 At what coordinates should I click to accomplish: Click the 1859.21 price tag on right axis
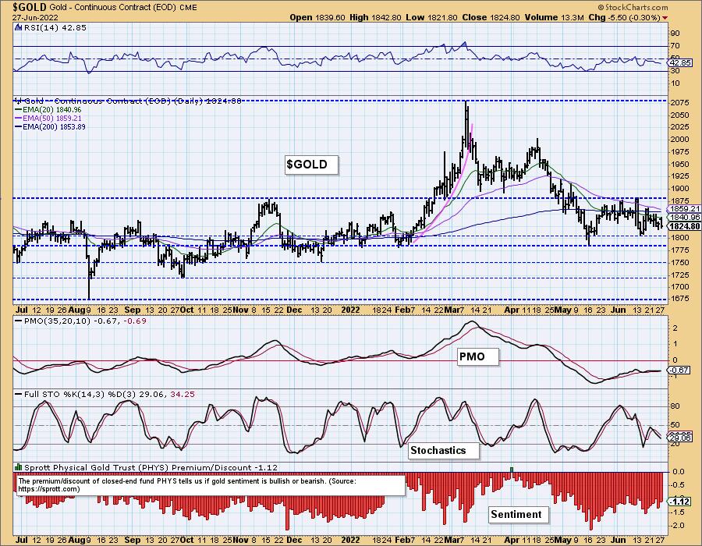tap(684, 209)
